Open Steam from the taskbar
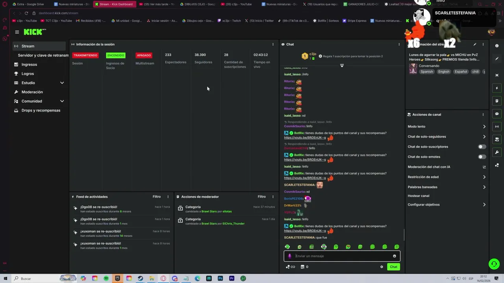 [x=140, y=278]
